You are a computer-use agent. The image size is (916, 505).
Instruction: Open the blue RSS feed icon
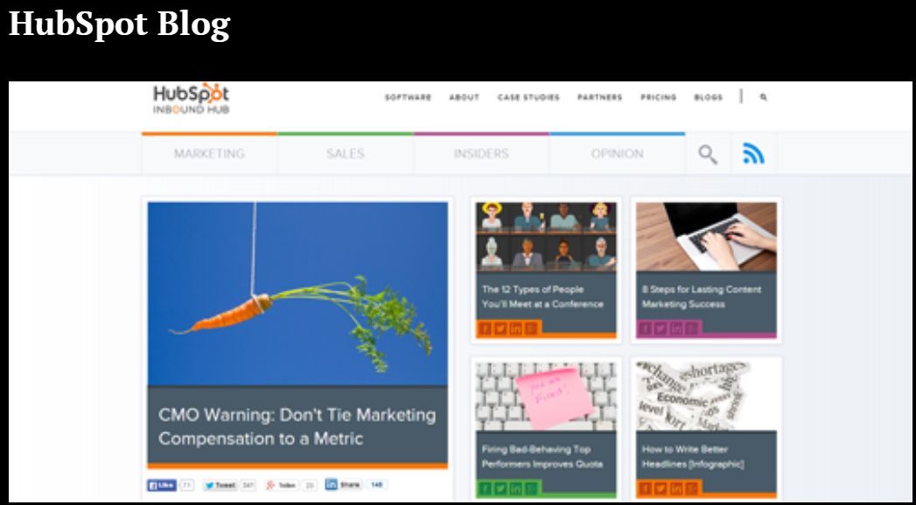click(x=753, y=154)
